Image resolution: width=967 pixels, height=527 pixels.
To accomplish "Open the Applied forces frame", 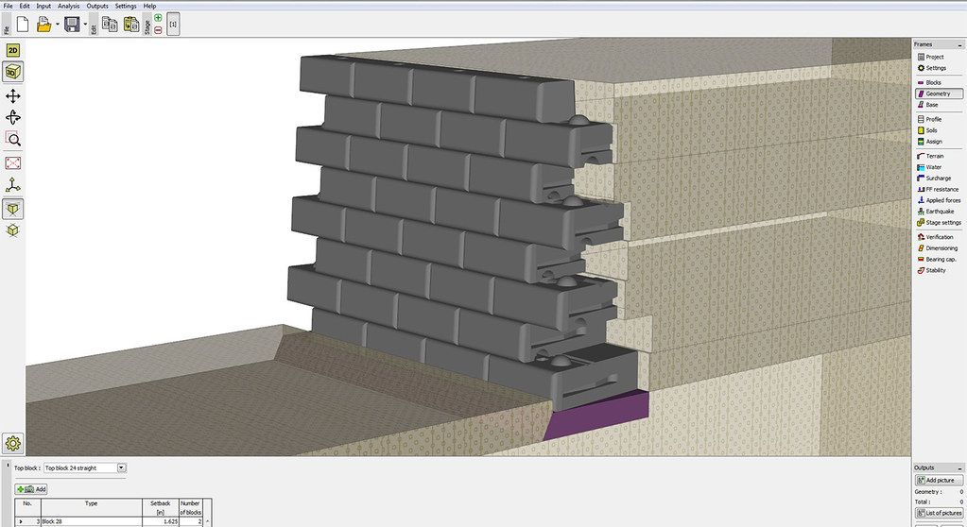I will pyautogui.click(x=940, y=200).
